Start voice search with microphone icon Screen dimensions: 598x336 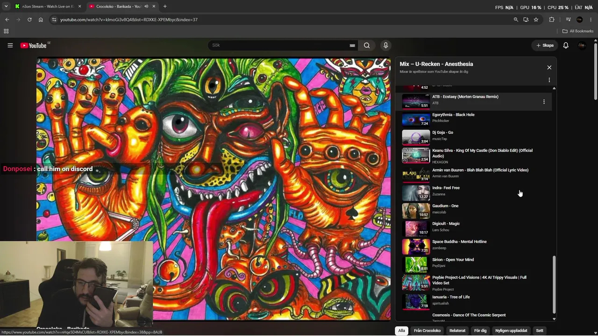(x=385, y=45)
